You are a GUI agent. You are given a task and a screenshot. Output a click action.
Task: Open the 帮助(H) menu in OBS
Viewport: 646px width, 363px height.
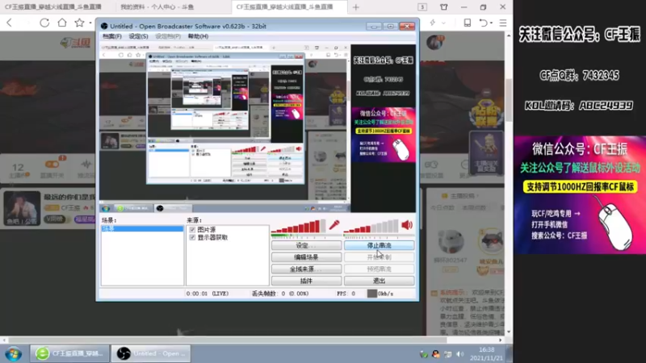tap(198, 36)
